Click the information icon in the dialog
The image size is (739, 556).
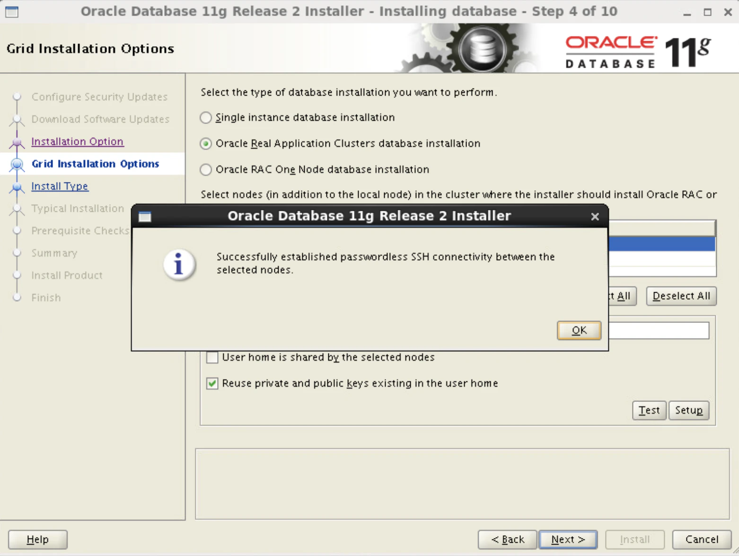coord(179,264)
